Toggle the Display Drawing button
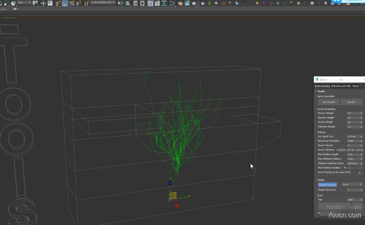This screenshot has height=225, width=365. (327, 185)
